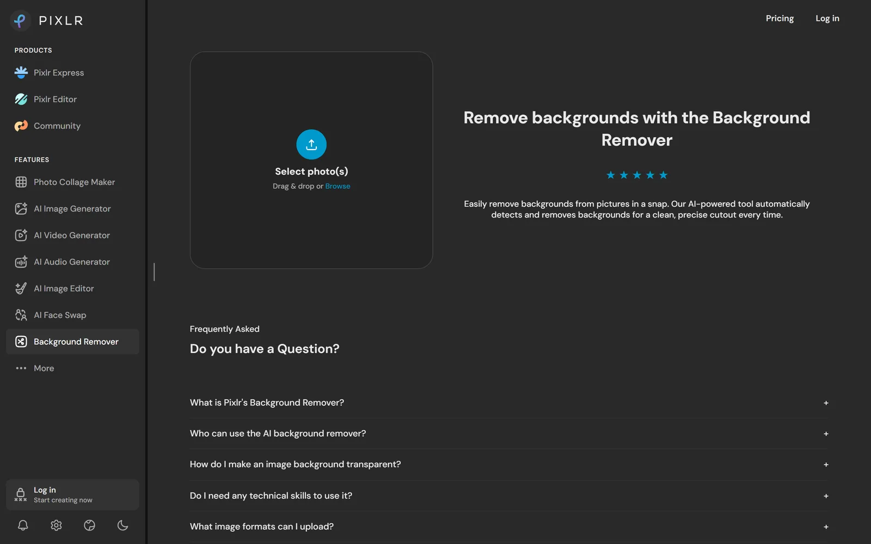Open the language globe icon
Screen dimensions: 871x544
coord(90,525)
